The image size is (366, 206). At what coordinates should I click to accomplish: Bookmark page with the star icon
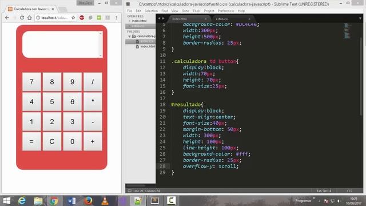point(73,18)
